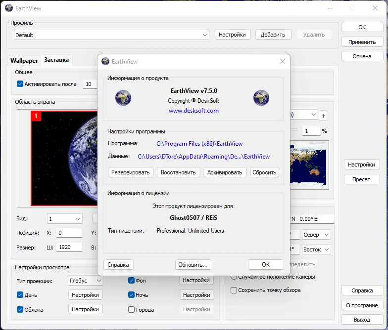This screenshot has width=388, height=330.
Task: Toggle the День checkbox
Action: pos(20,295)
